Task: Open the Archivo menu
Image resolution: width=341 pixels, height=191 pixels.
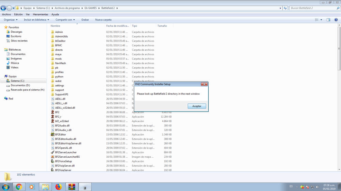Action: (x=6, y=15)
